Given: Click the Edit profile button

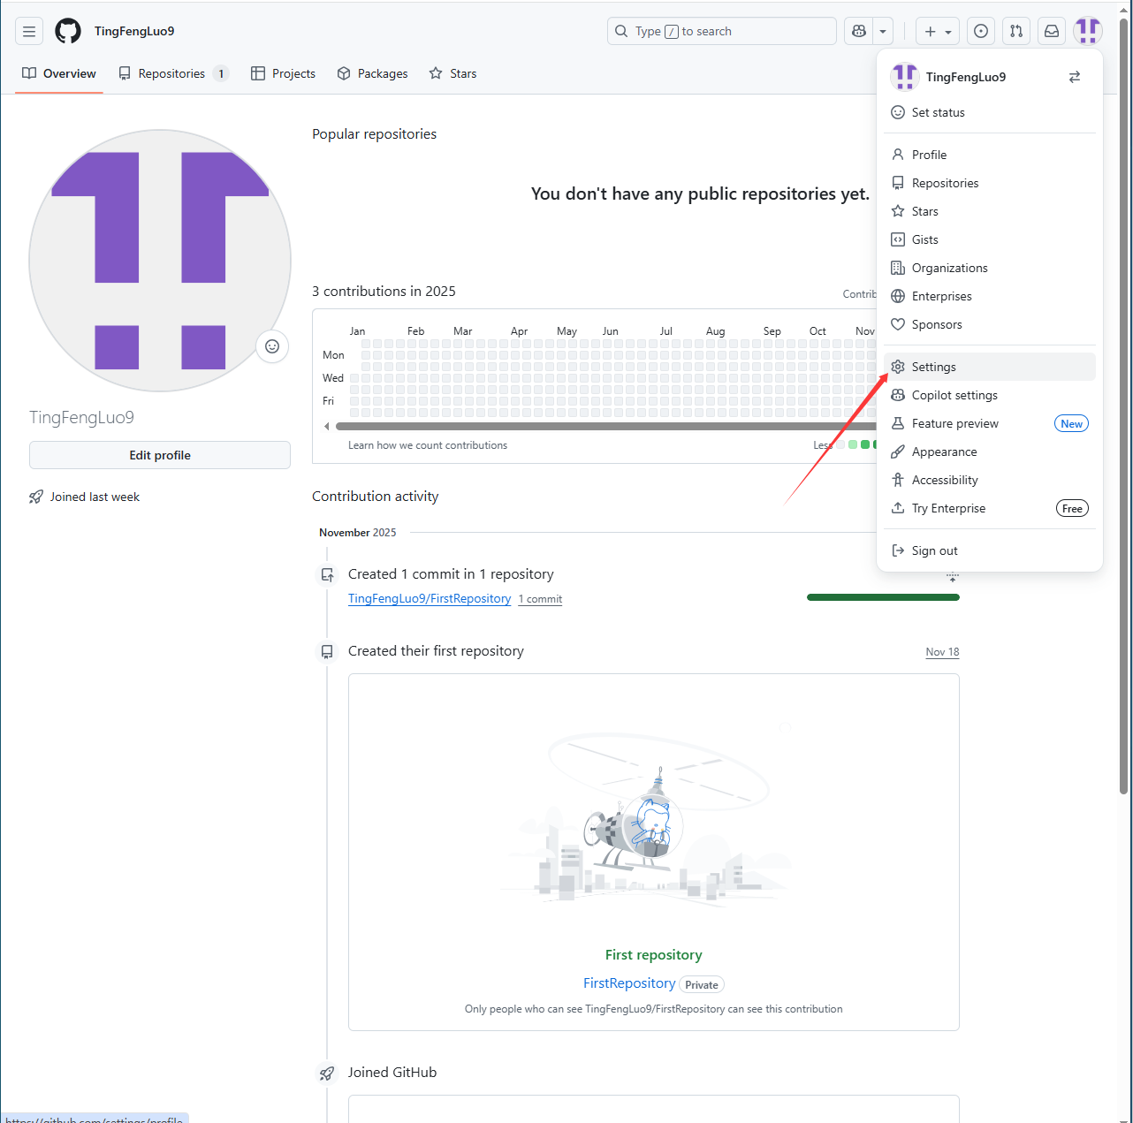Looking at the screenshot, I should pyautogui.click(x=160, y=455).
